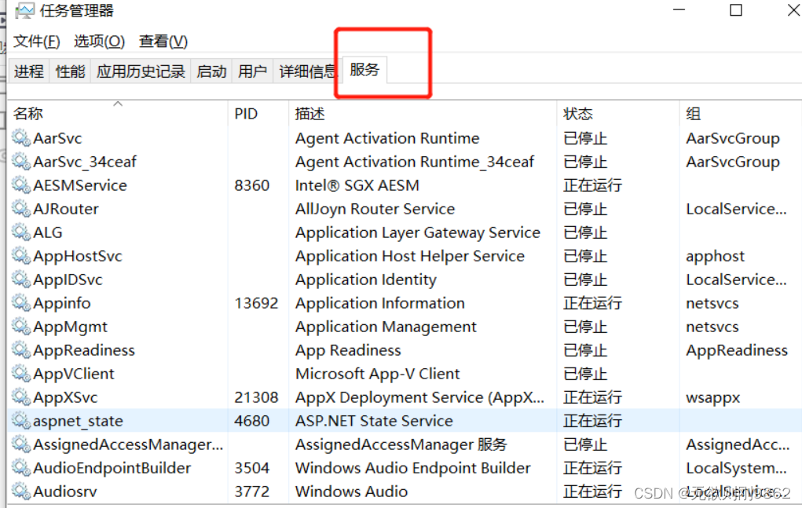Click the Windows Audio Endpoint Builder description
The height and width of the screenshot is (508, 802).
coord(412,468)
